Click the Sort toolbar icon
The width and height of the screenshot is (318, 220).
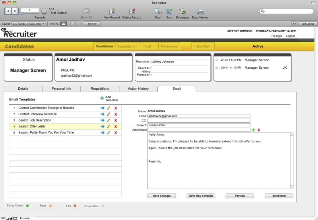click(x=169, y=12)
